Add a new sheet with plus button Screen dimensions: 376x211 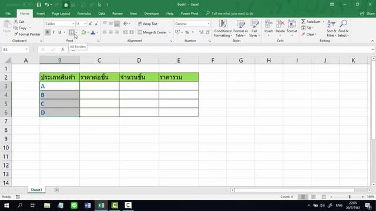tap(56, 190)
